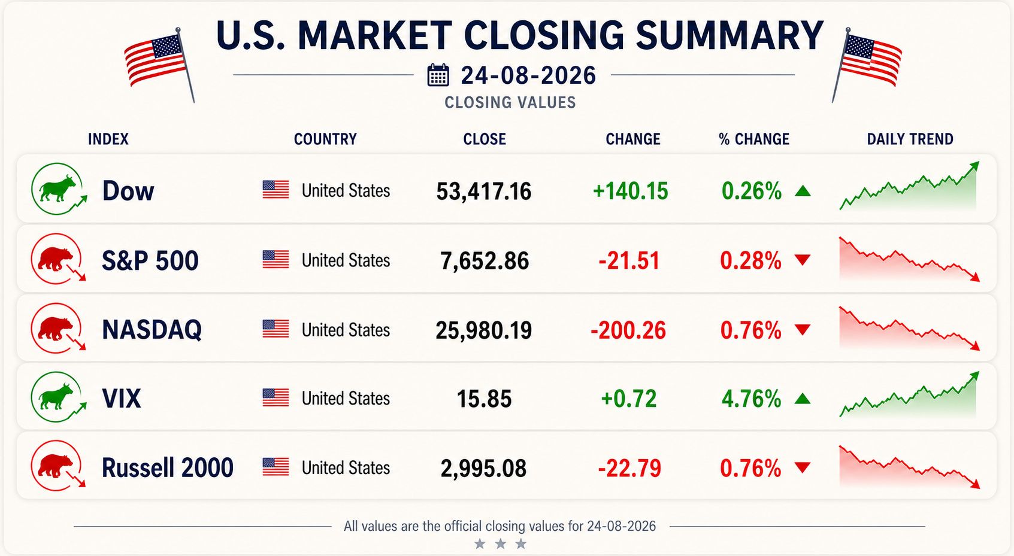Screen dimensions: 1014x556
Task: Click the NASDAQ close value 25,980.19
Action: 483,330
